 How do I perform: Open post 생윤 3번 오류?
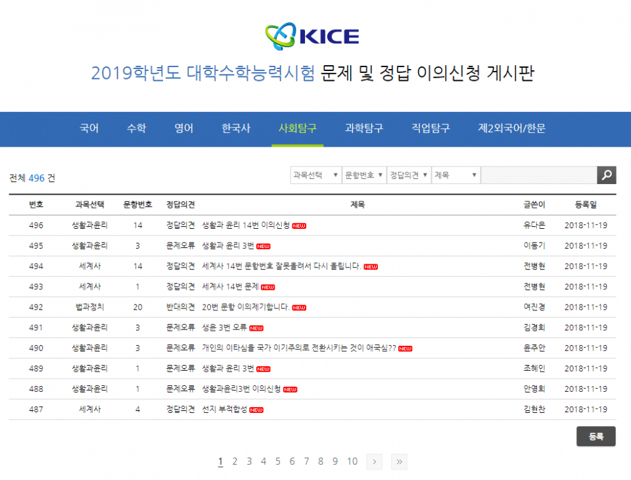coord(224,328)
